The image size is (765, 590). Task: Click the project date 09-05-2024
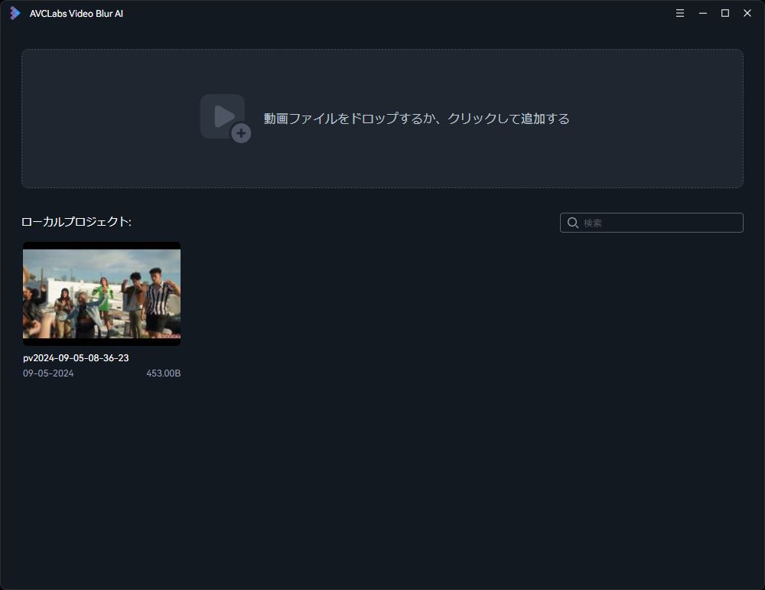click(x=48, y=373)
